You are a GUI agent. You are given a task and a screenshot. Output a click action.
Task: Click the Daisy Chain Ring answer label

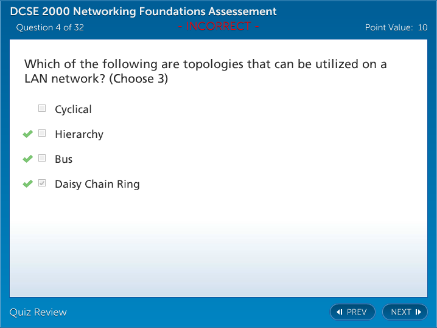click(97, 184)
